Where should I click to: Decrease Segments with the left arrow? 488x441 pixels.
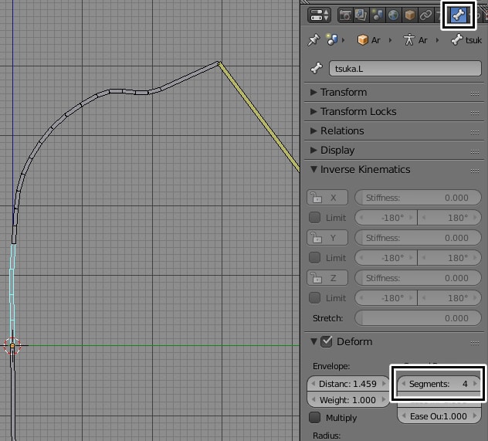tap(404, 384)
